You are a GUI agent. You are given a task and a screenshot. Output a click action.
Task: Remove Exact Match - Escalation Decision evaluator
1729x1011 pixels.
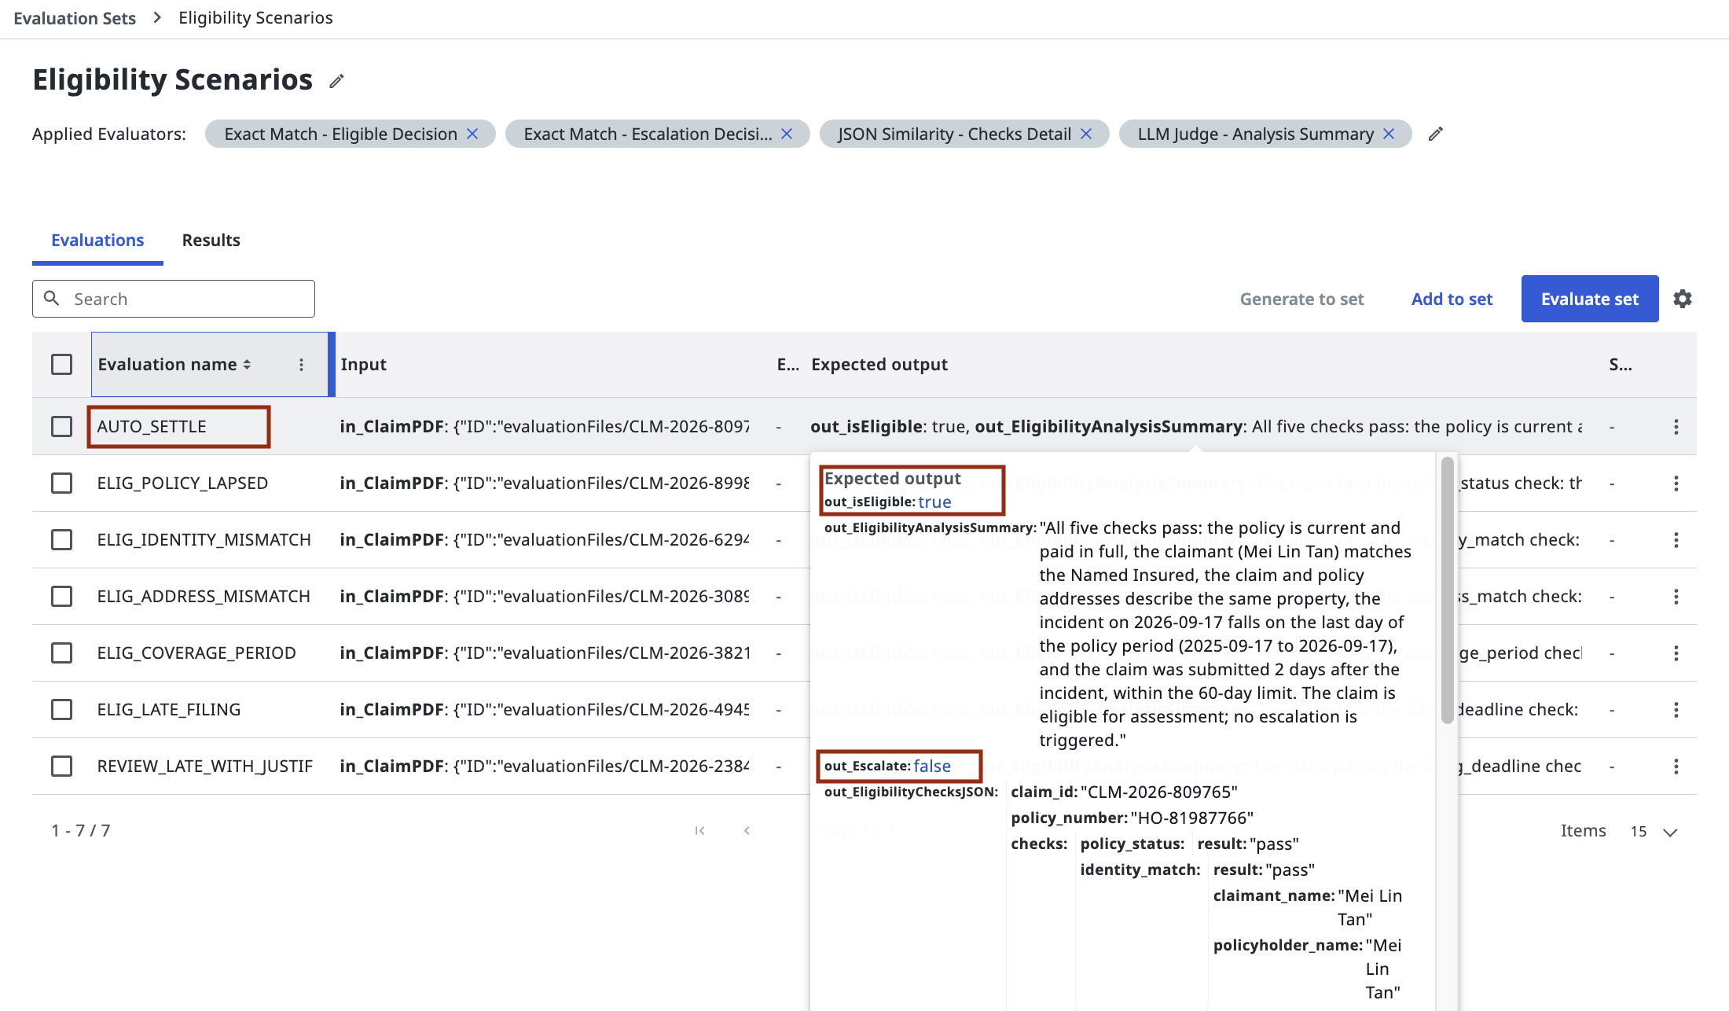pyautogui.click(x=787, y=134)
